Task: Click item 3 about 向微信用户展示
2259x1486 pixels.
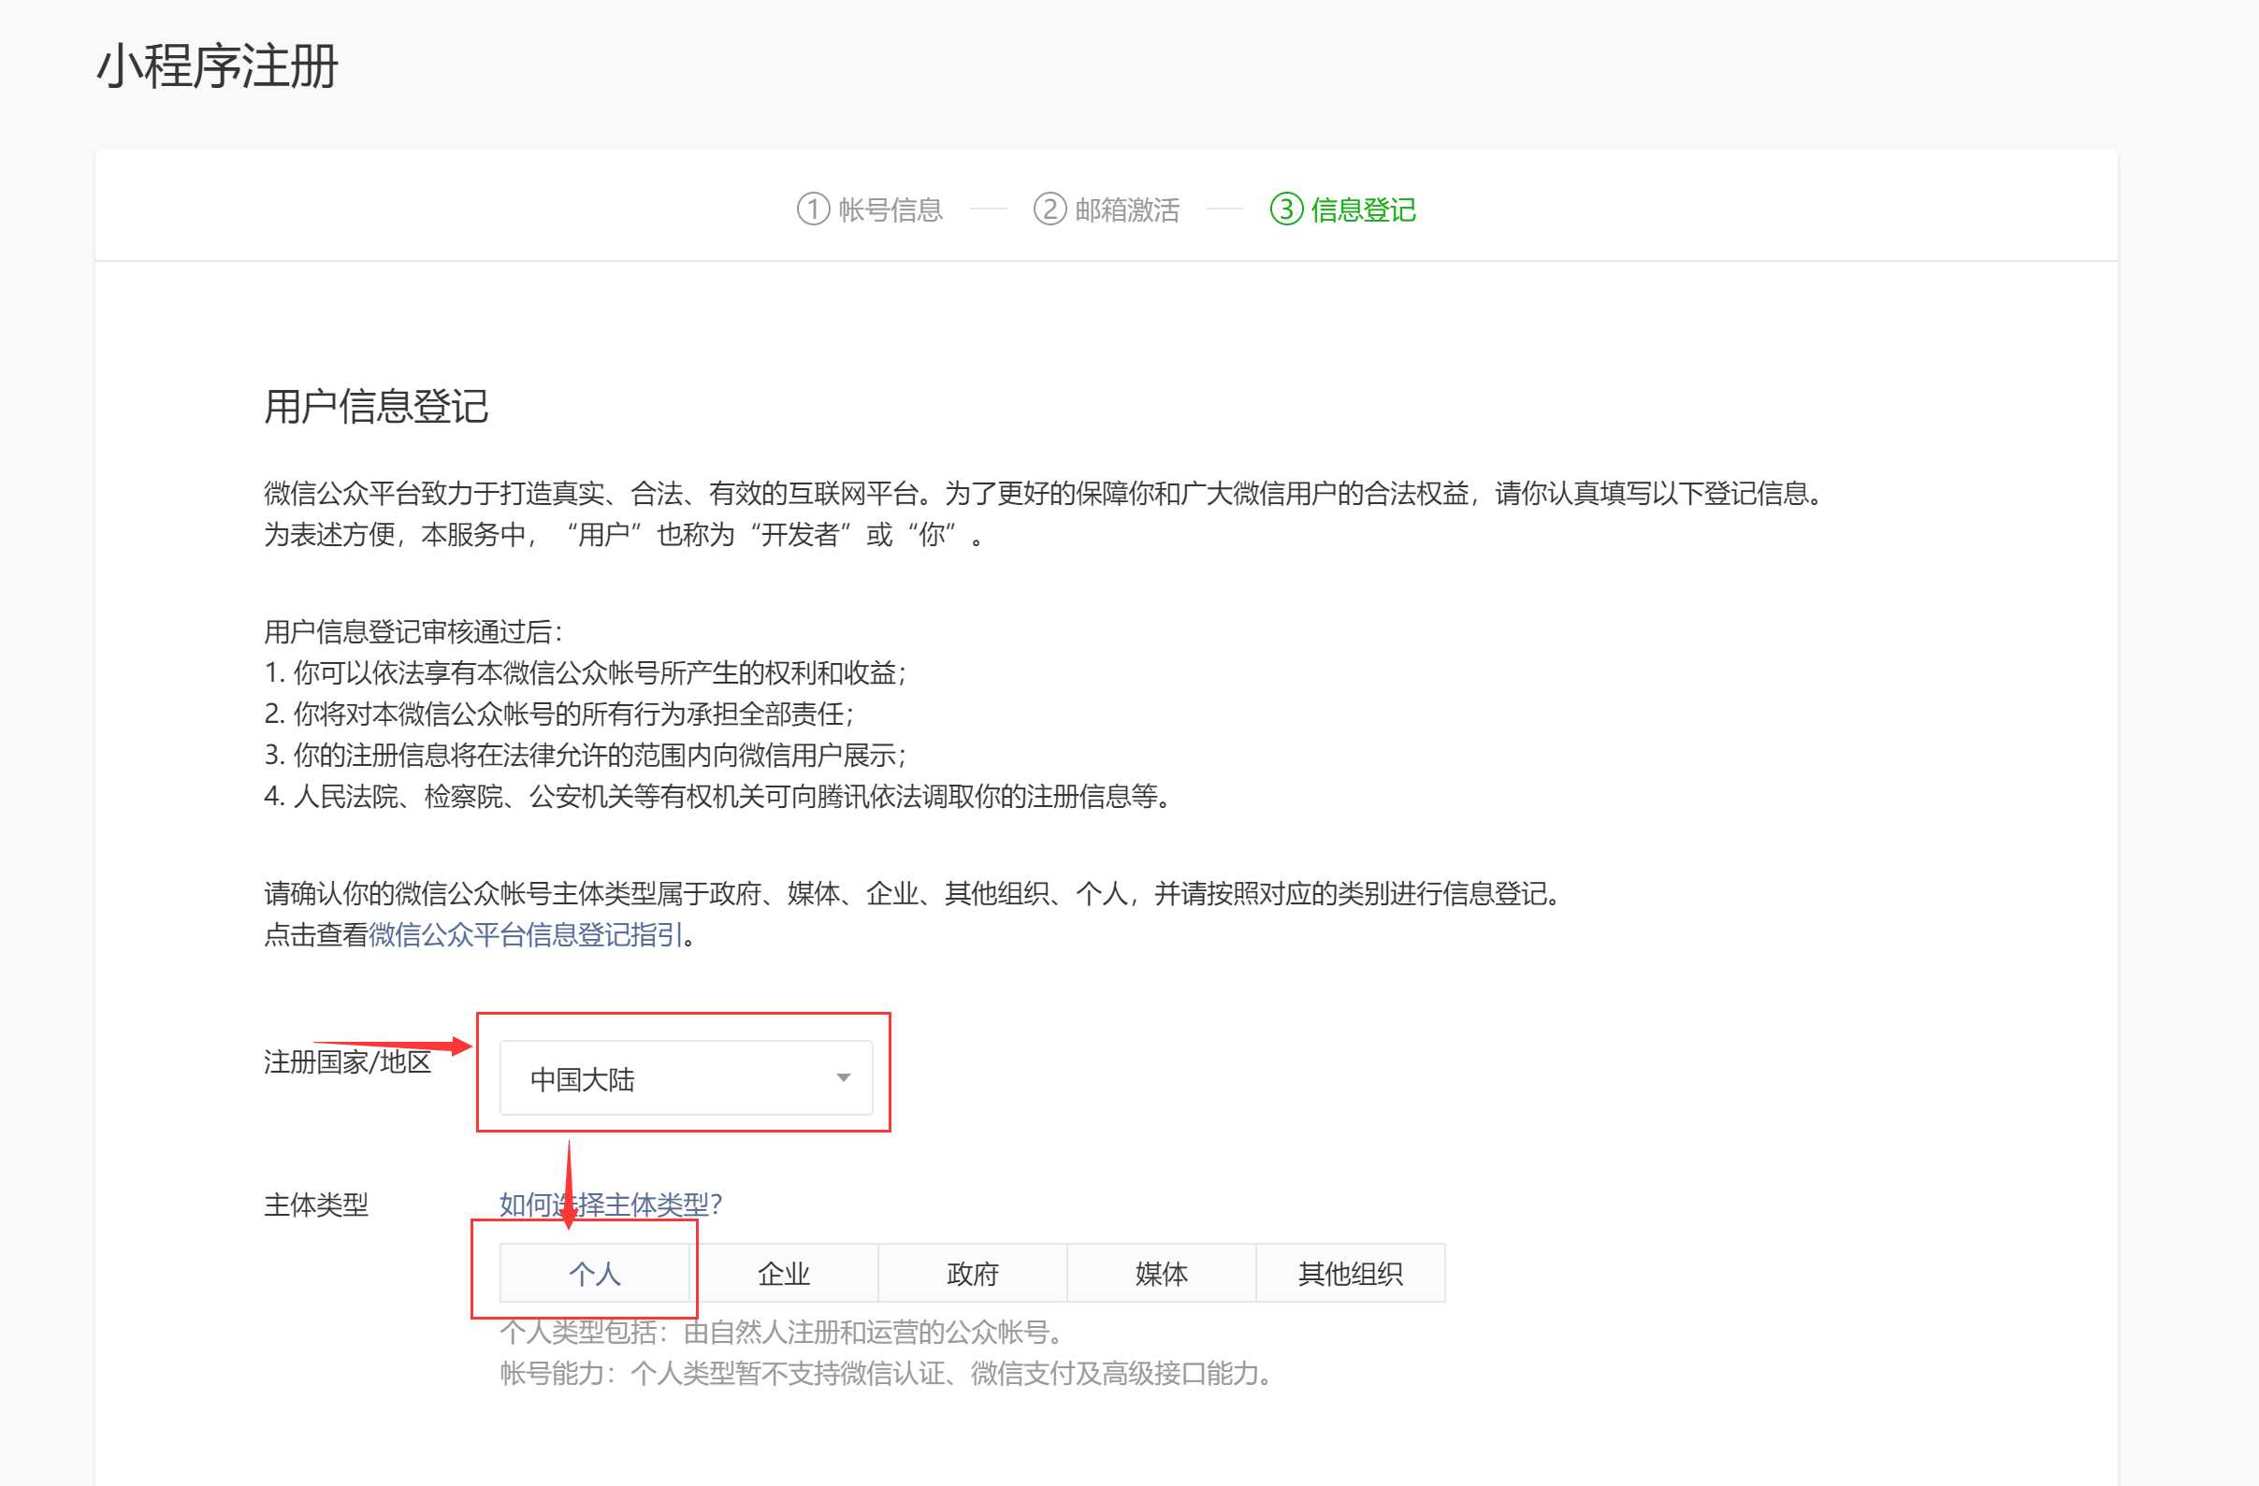Action: [x=586, y=756]
